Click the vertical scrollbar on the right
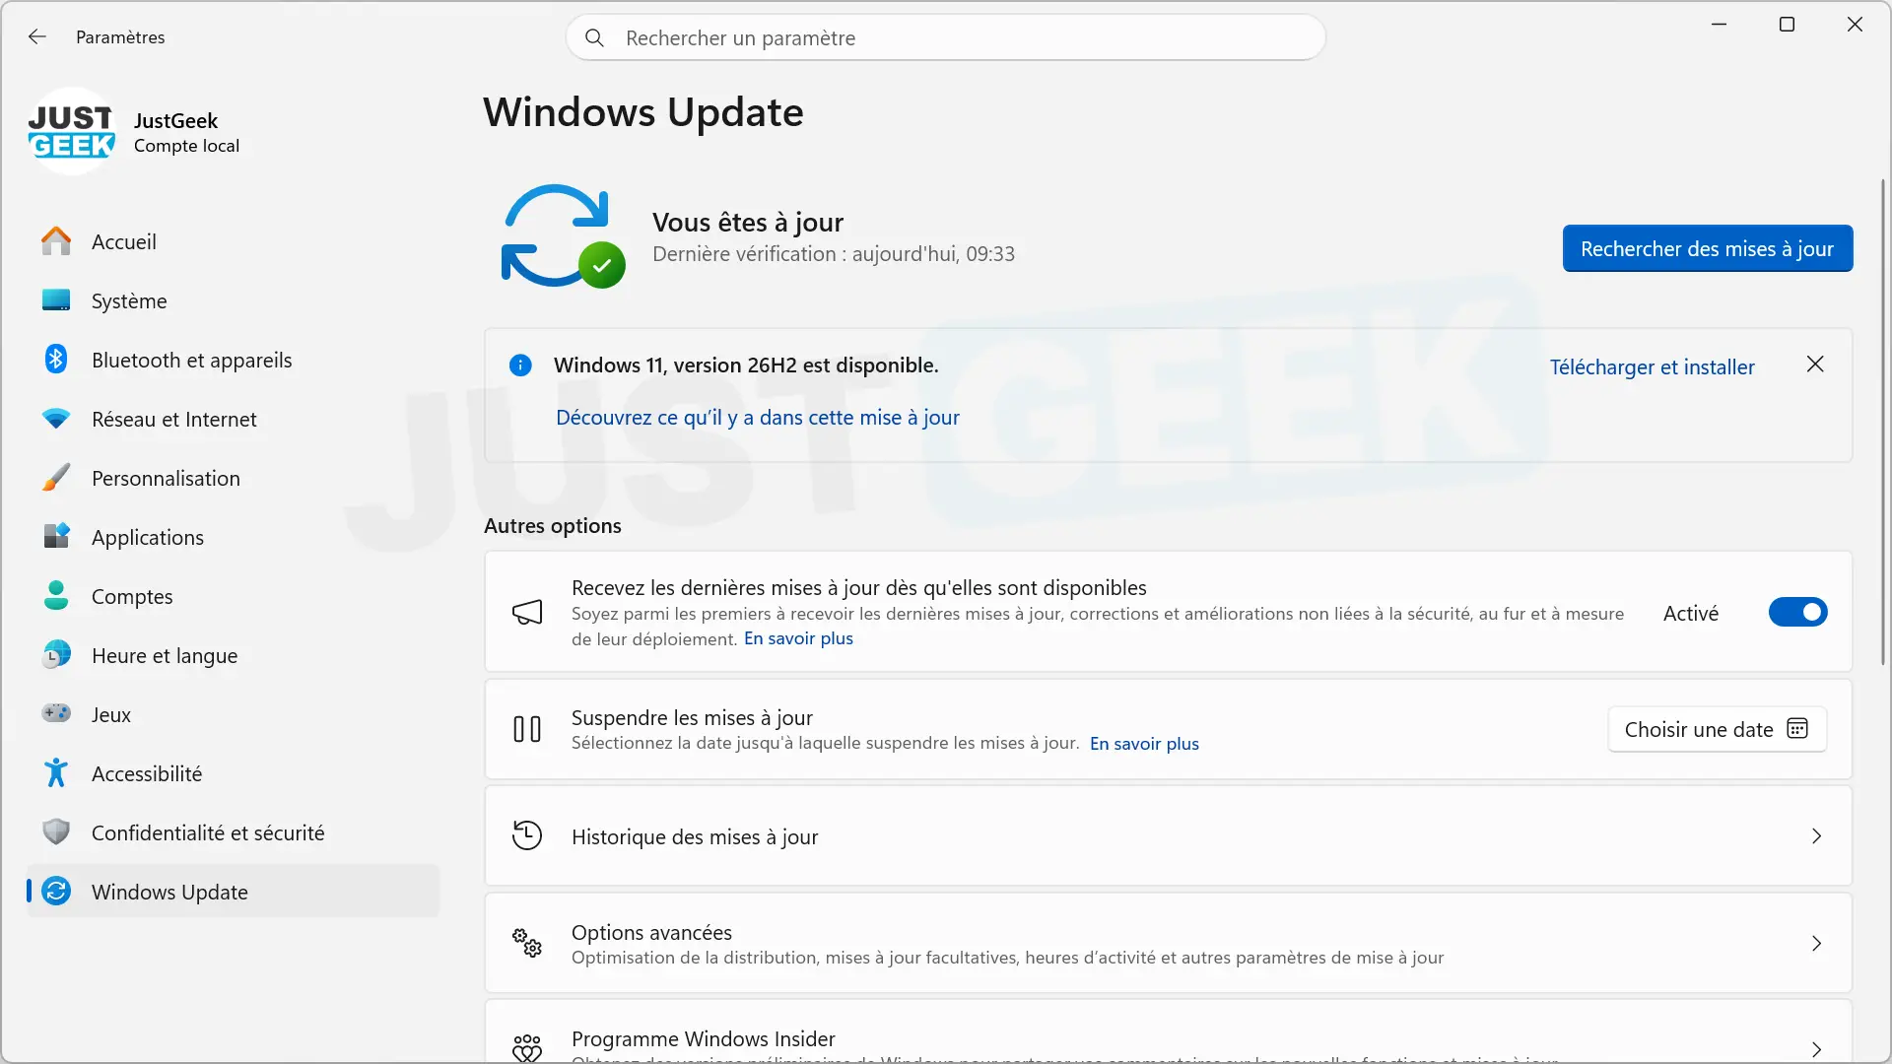Viewport: 1892px width, 1064px height. pyautogui.click(x=1882, y=422)
